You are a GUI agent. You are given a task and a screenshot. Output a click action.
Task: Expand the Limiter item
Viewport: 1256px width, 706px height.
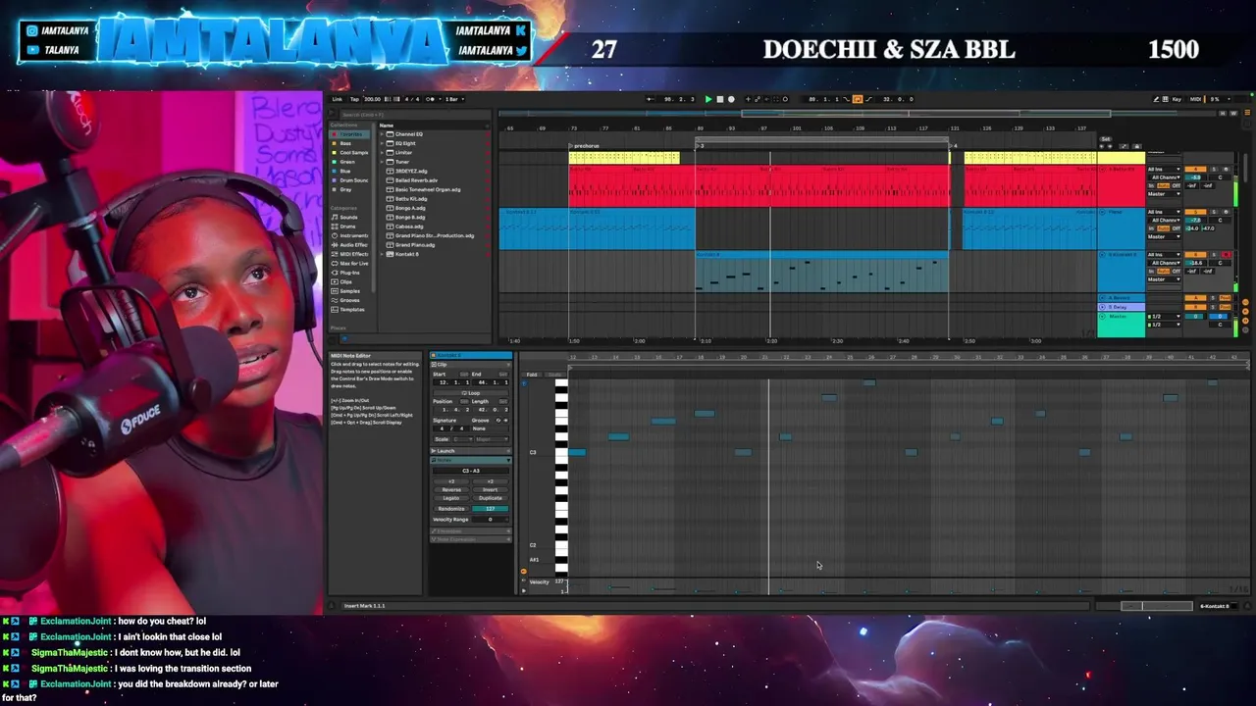tap(382, 153)
